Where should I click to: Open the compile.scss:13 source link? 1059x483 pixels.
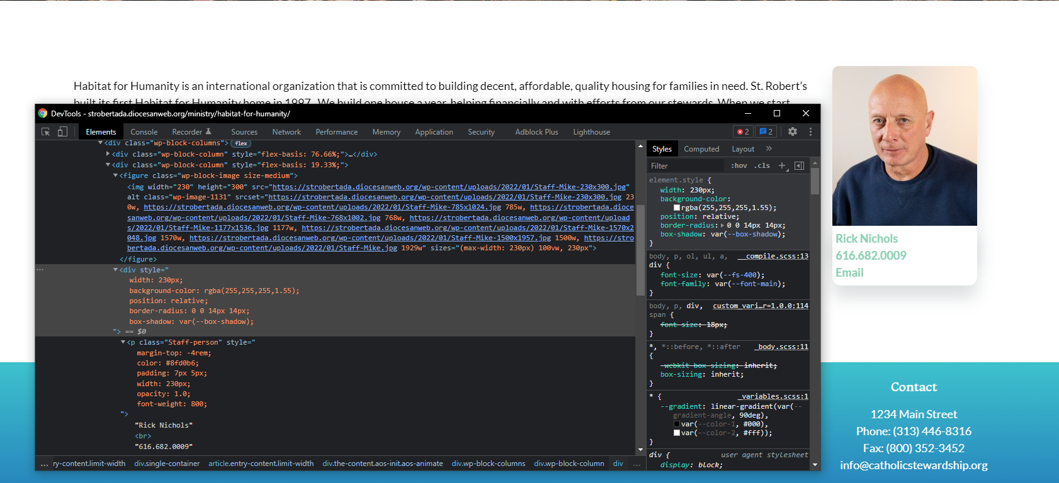tap(776, 256)
